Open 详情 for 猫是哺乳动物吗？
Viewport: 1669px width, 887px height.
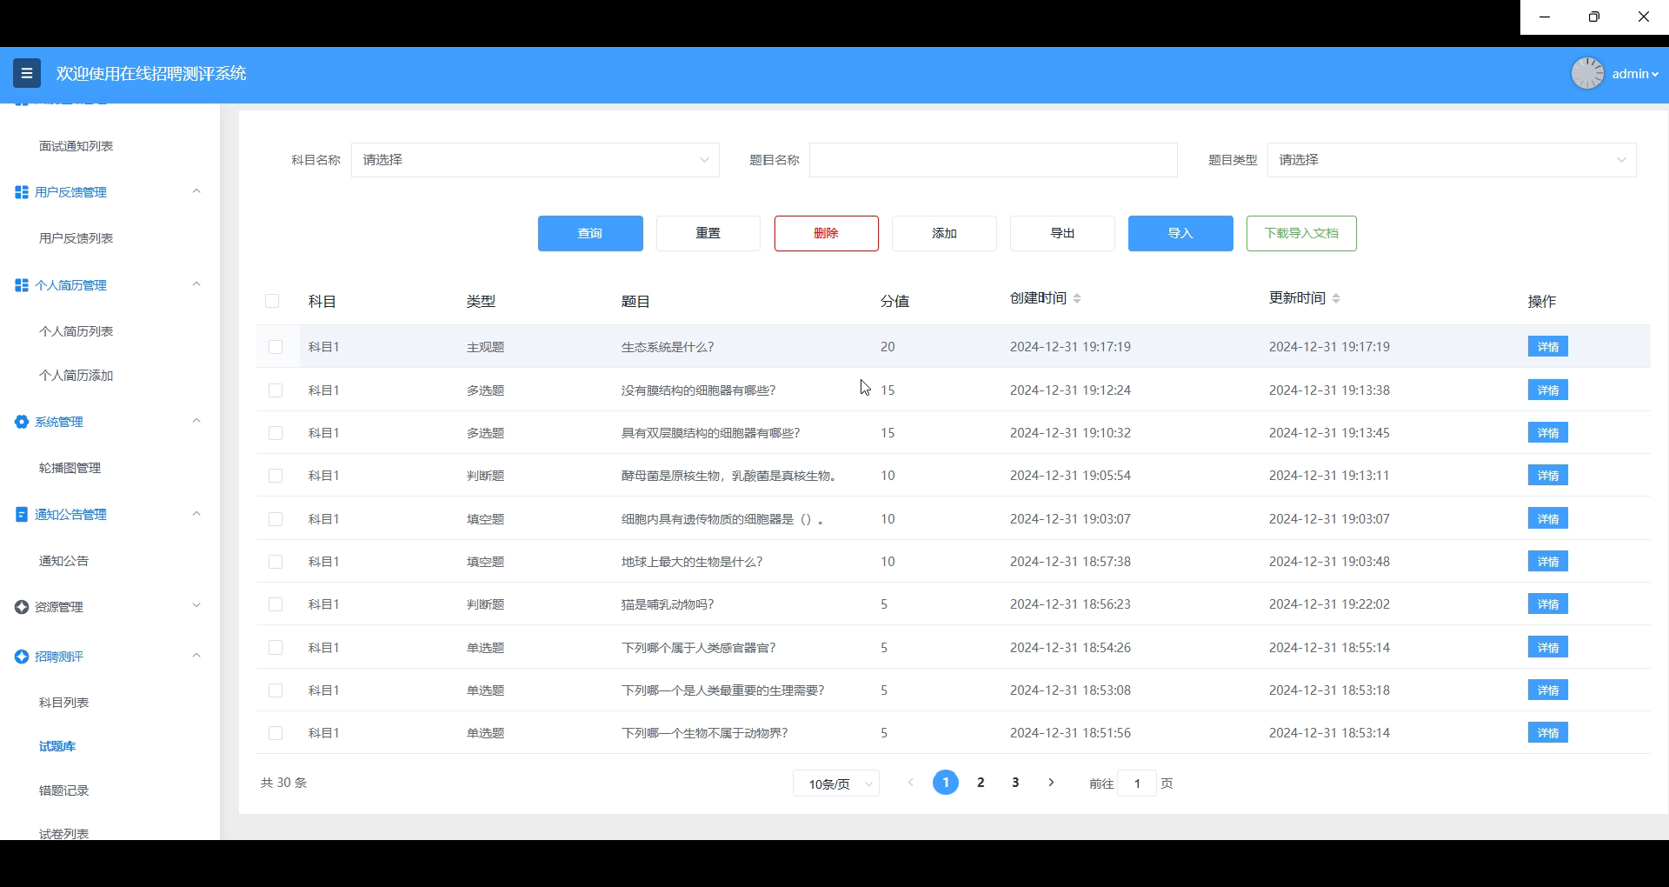1548,604
